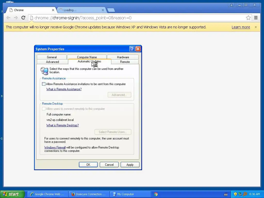The width and height of the screenshot is (264, 198).
Task: Confirm the dialog with OK
Action: click(x=88, y=165)
